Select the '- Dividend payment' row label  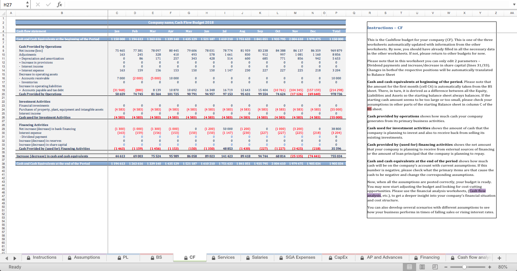(x=33, y=137)
